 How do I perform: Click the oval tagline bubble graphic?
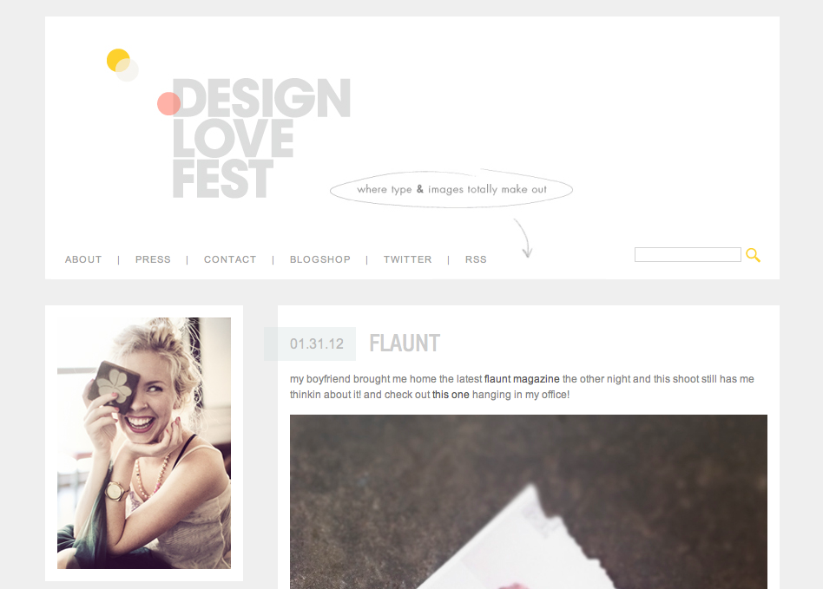click(x=451, y=189)
